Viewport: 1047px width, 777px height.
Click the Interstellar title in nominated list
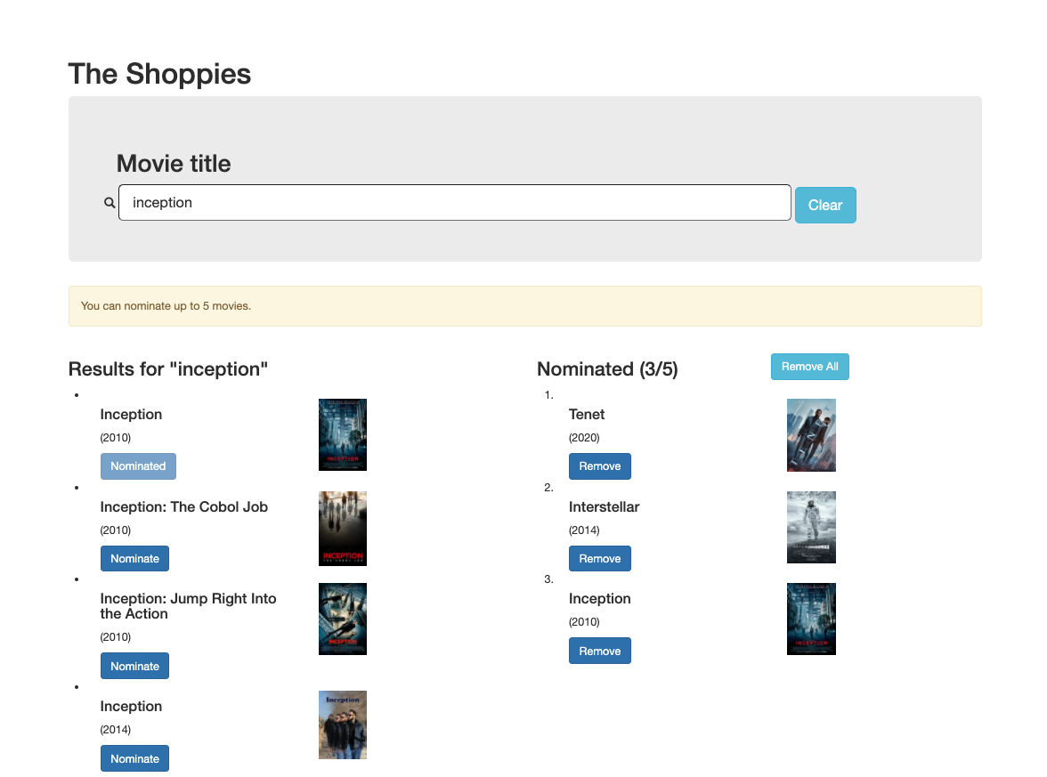click(x=604, y=506)
